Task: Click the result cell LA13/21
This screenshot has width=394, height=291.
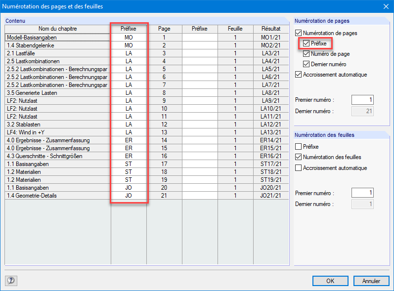Action: (271, 132)
